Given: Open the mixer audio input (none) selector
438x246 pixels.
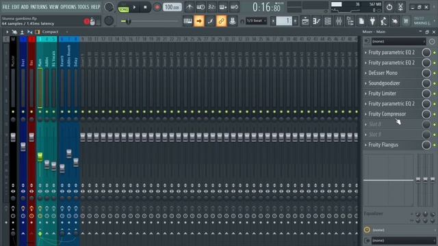Looking at the screenshot, I should (398, 42).
